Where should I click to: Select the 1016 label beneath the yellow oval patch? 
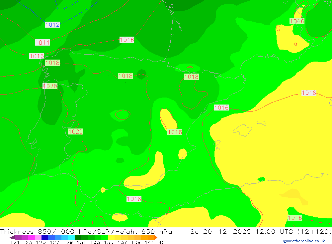pos(175,132)
